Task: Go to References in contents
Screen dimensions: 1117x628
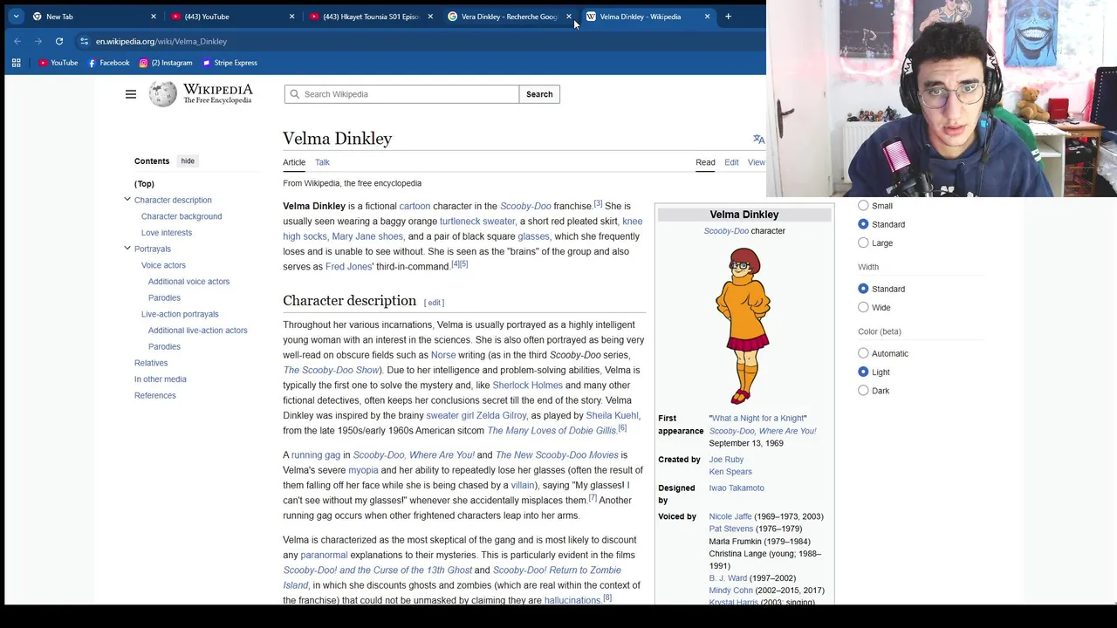Action: tap(155, 396)
